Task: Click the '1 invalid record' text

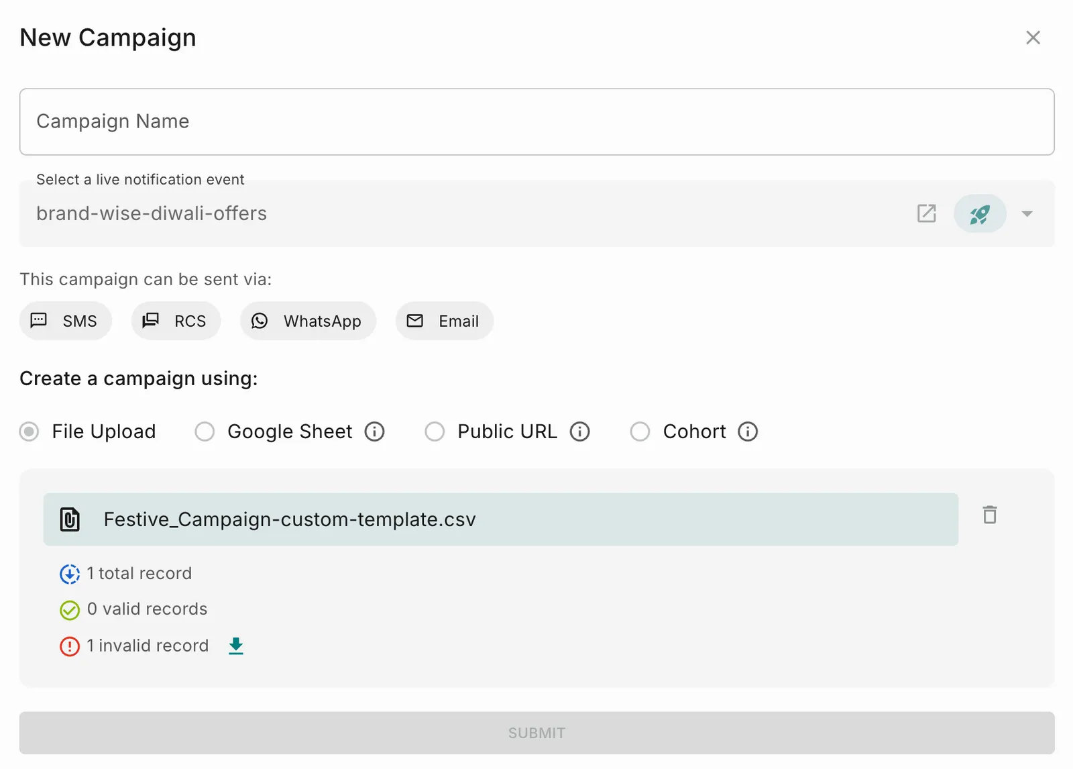Action: click(148, 646)
